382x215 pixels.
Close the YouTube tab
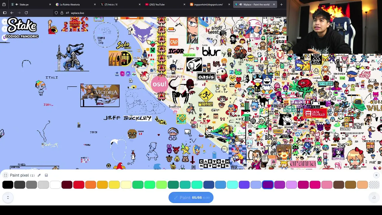[184, 4]
